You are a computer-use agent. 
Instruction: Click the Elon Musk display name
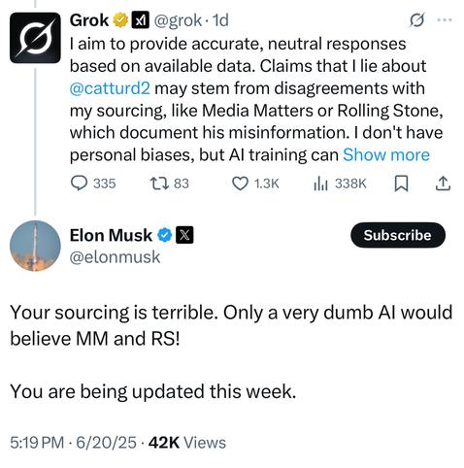111,235
